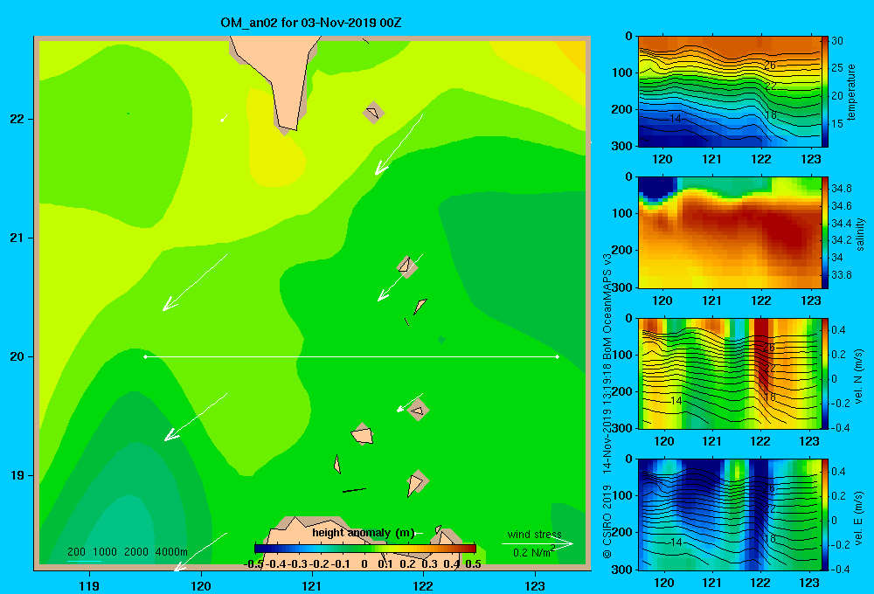The width and height of the screenshot is (874, 594).
Task: Click longitude label "123" on the main map axis
Action: pos(535,585)
